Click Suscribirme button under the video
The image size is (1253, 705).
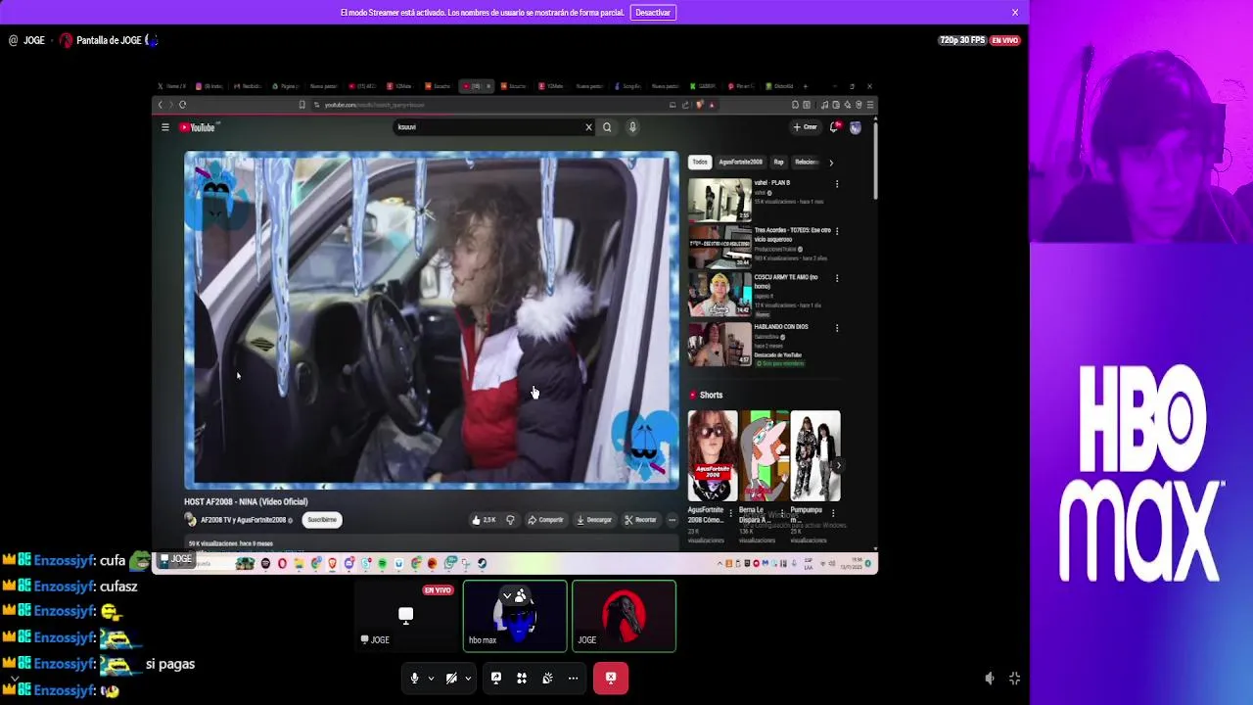[322, 520]
